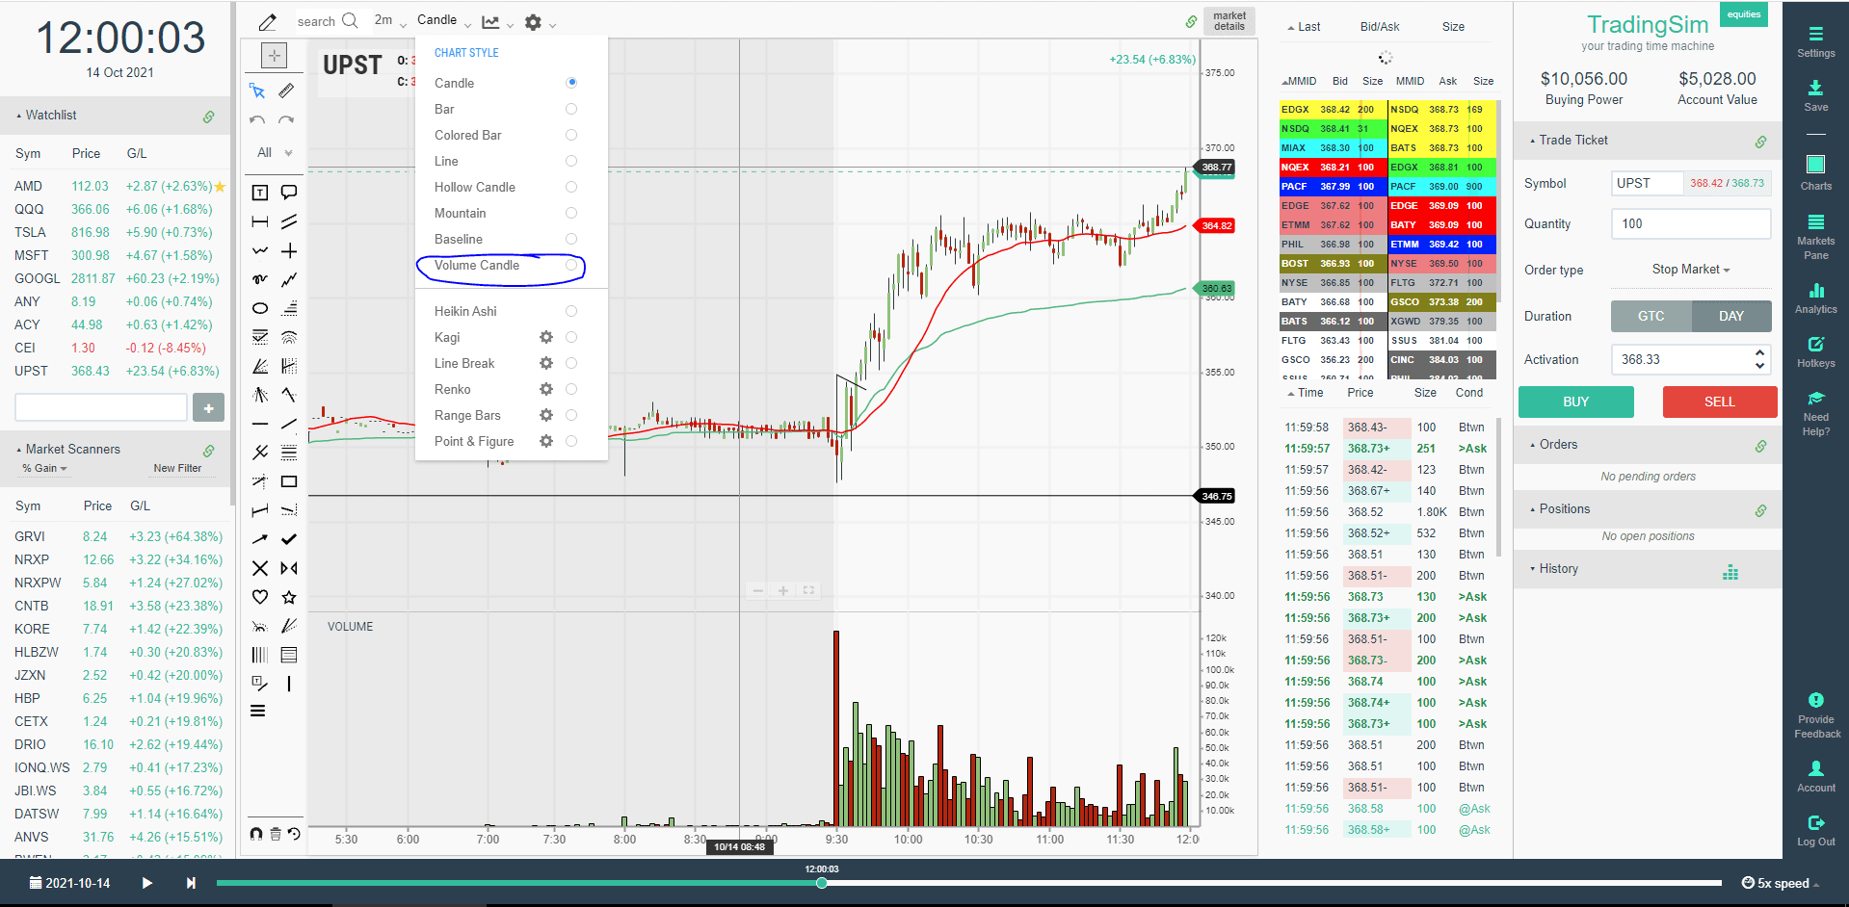Click the replay progress slider handle
The width and height of the screenshot is (1849, 907).
click(x=821, y=882)
